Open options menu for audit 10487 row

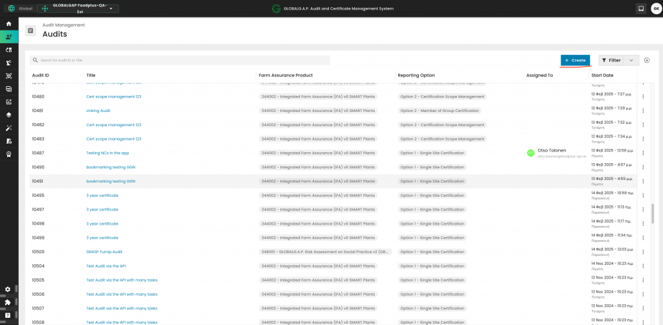tap(643, 153)
